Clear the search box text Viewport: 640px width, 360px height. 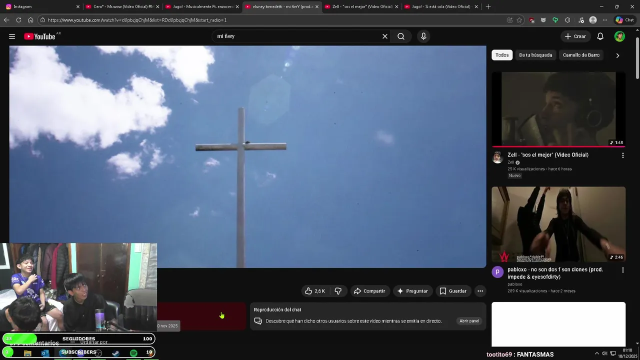(x=385, y=36)
